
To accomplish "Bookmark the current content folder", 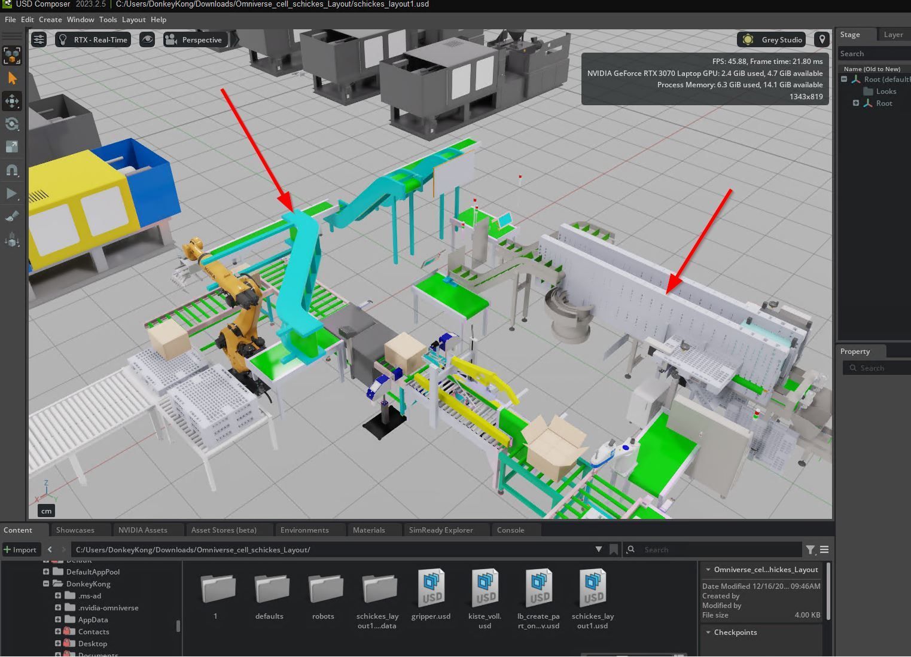I will pos(614,550).
